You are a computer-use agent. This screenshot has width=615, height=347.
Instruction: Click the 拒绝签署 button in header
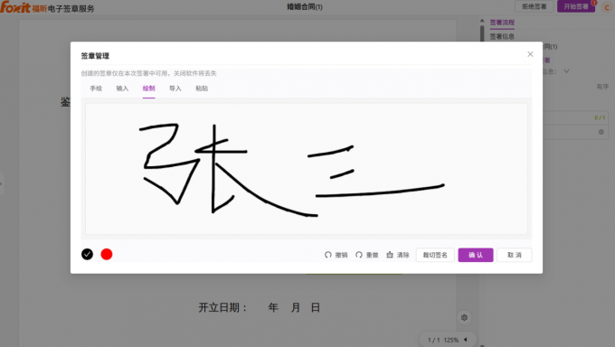pos(534,6)
